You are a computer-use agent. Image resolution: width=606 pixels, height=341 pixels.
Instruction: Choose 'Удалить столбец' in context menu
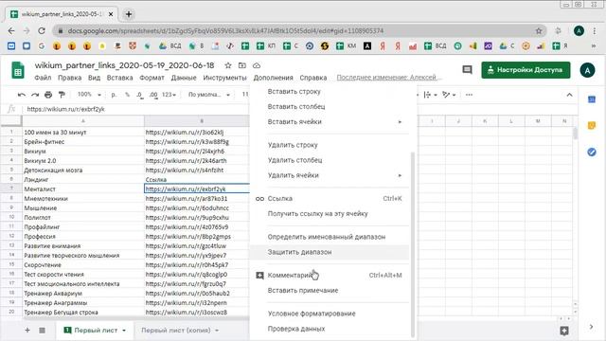pyautogui.click(x=330, y=160)
